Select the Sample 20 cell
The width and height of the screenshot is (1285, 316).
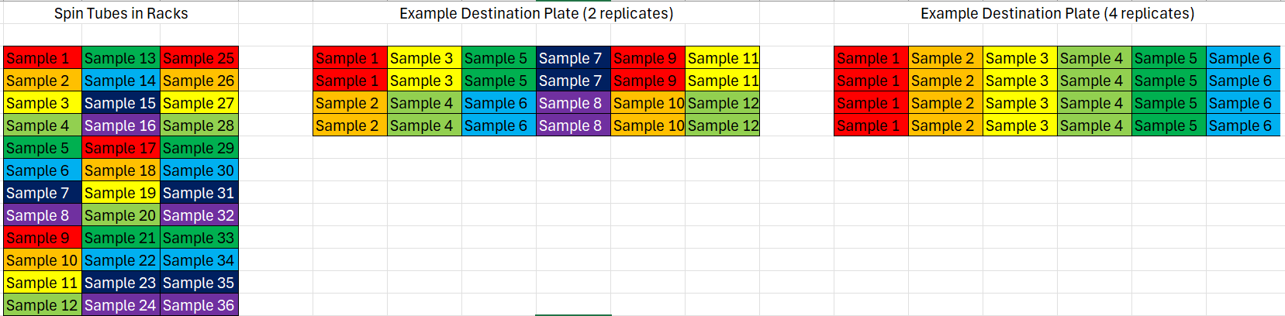click(120, 215)
